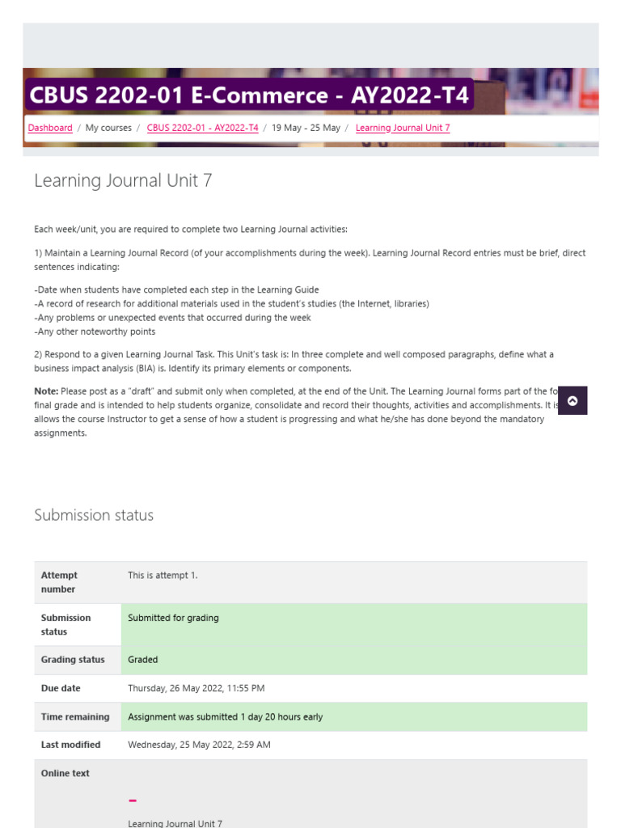Open the Dashboard breadcrumb link
621x828 pixels.
(x=50, y=128)
